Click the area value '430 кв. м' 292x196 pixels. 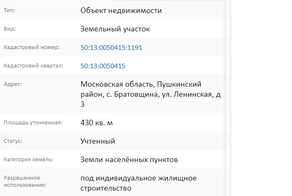coord(97,123)
